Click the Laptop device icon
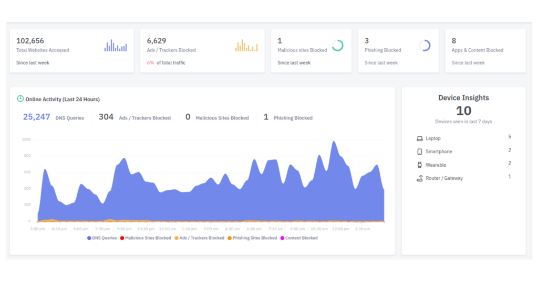The width and height of the screenshot is (538, 302). coord(420,139)
